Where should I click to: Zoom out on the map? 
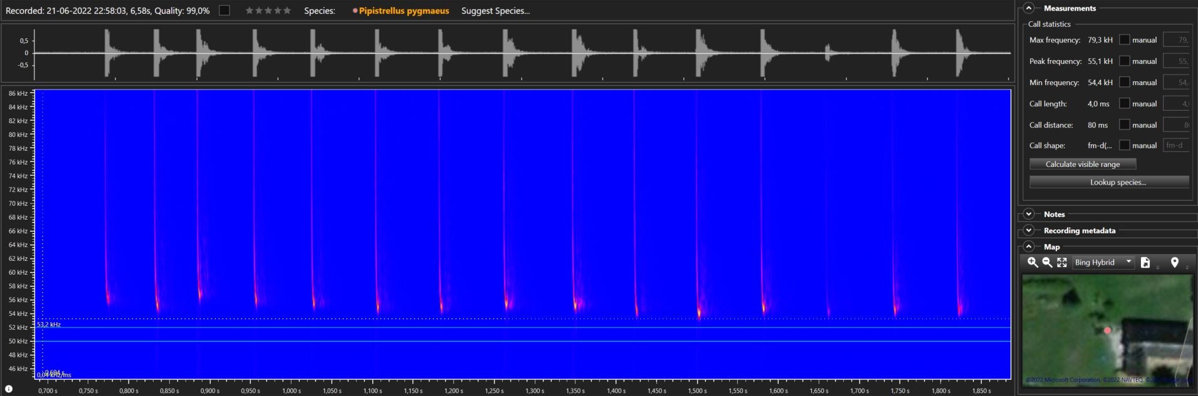click(x=1047, y=263)
